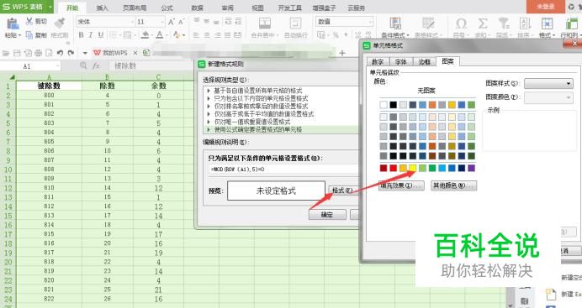
Task: Toggle Underline formatting in the ribbon
Action: tap(101, 34)
